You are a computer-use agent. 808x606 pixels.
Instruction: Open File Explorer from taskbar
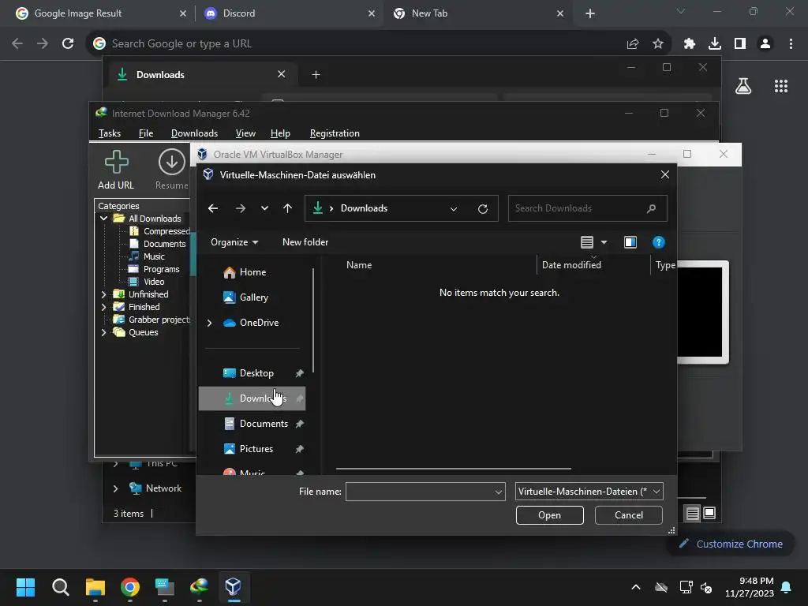tap(95, 587)
